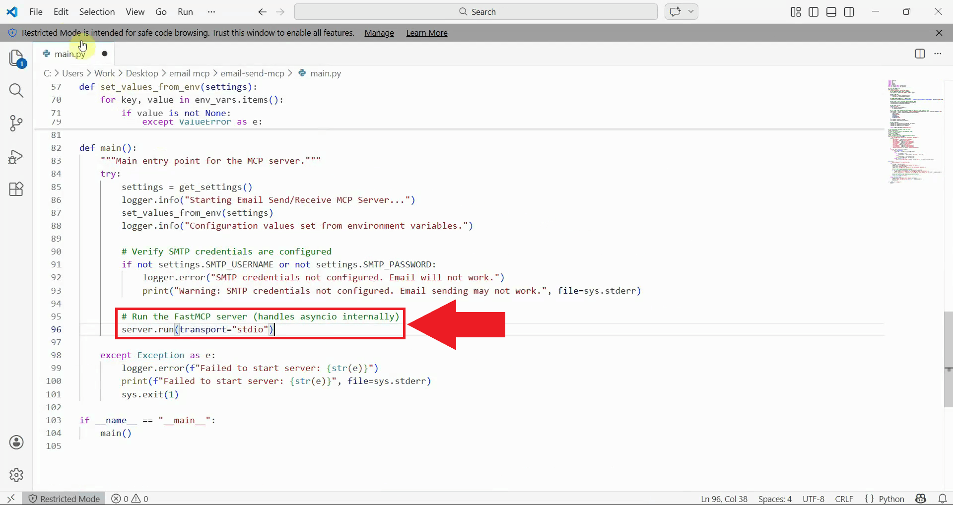Open the Search view in the activity bar
The height and width of the screenshot is (505, 953).
click(x=16, y=91)
